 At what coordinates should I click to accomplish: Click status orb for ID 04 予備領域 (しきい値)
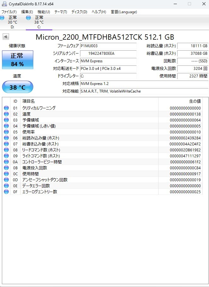click(x=6, y=126)
